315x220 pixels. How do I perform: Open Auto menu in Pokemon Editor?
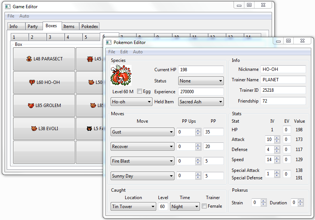pyautogui.click(x=138, y=52)
